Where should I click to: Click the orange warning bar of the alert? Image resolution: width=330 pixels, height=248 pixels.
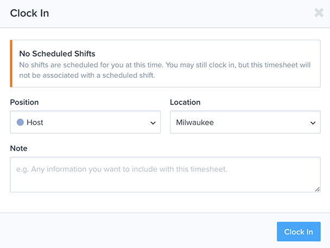click(x=11, y=64)
